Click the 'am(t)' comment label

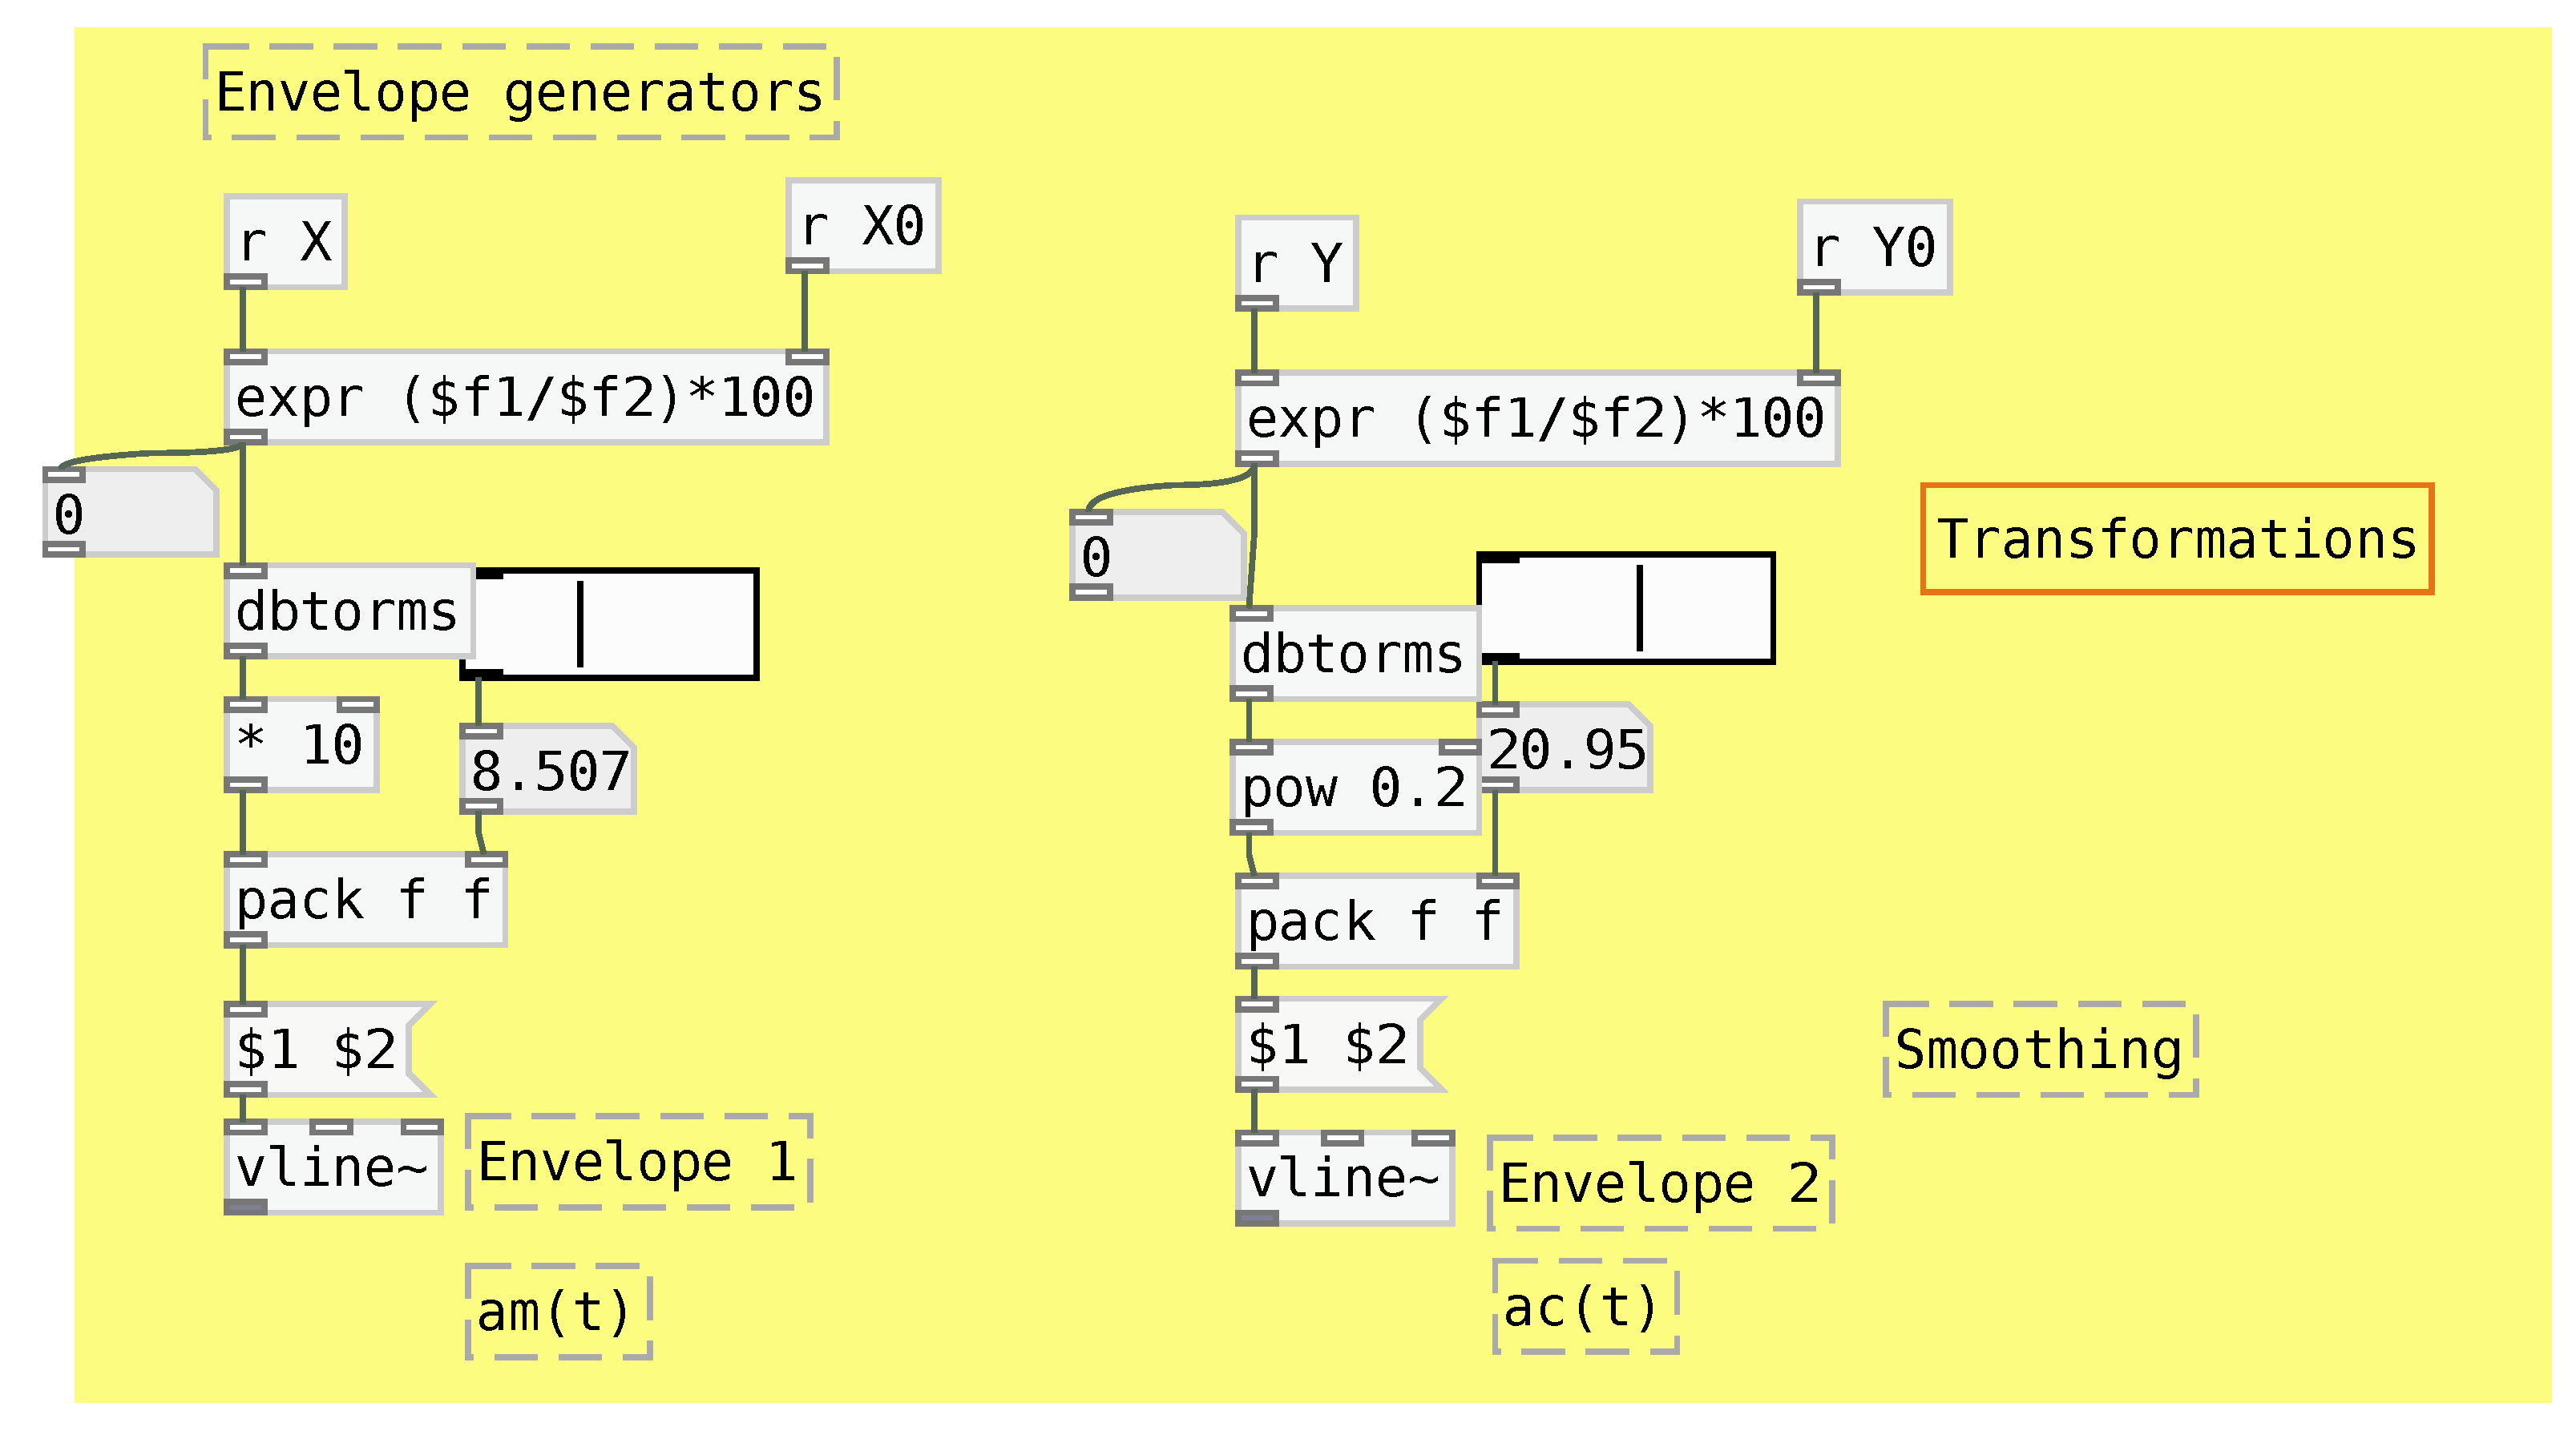click(x=557, y=1311)
